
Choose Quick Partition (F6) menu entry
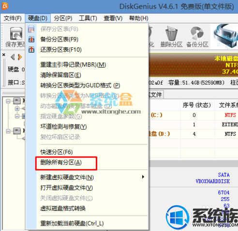57,152
